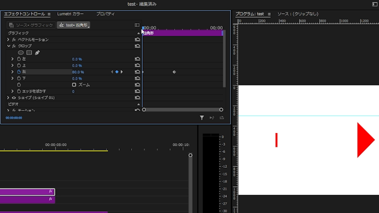Expand the シェイプ (シェイプ 01) layer

(8, 98)
